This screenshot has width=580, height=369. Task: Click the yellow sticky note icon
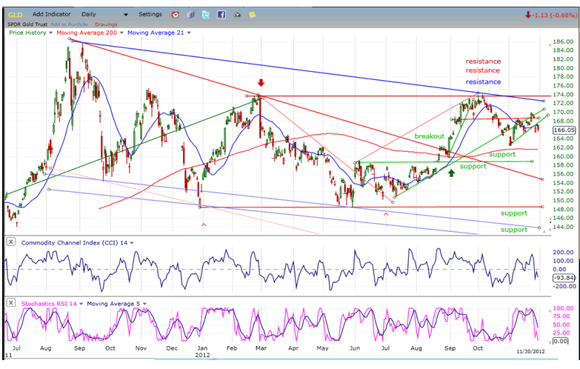click(x=252, y=14)
